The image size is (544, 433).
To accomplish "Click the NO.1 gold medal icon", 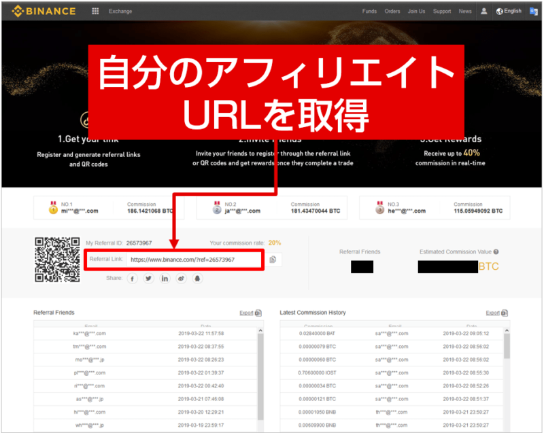I will (x=53, y=207).
